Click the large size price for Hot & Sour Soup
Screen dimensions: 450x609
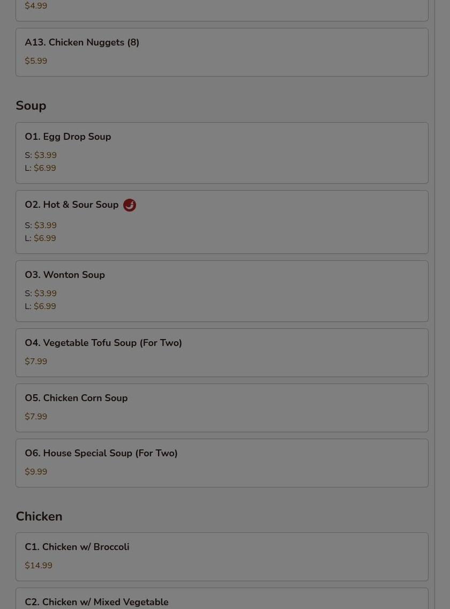45,238
